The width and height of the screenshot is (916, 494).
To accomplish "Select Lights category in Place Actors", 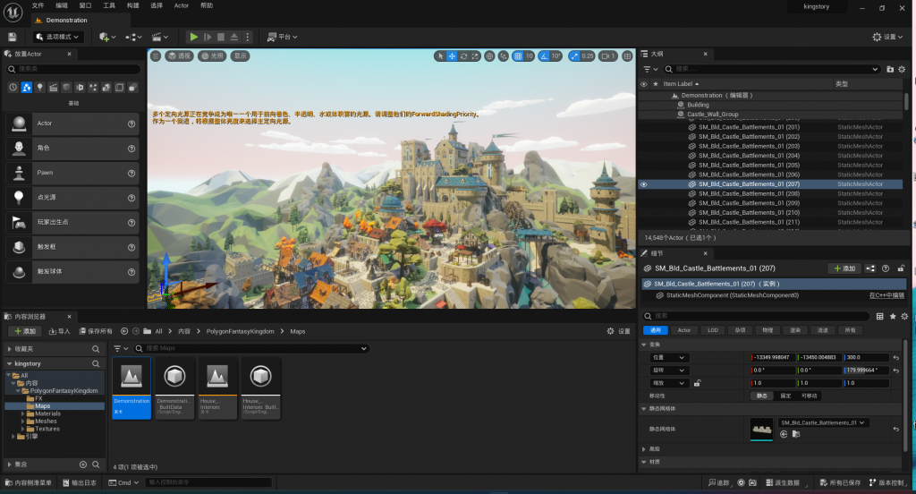I will click(x=39, y=87).
